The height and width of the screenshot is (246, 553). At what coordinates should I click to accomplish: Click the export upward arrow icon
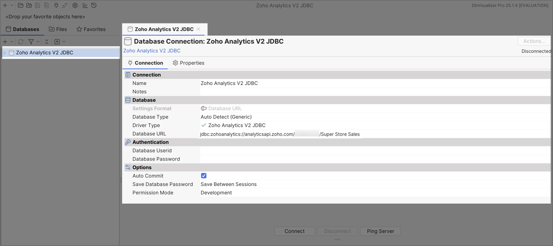click(57, 42)
